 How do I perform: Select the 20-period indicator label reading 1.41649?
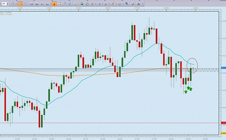tap(6, 13)
